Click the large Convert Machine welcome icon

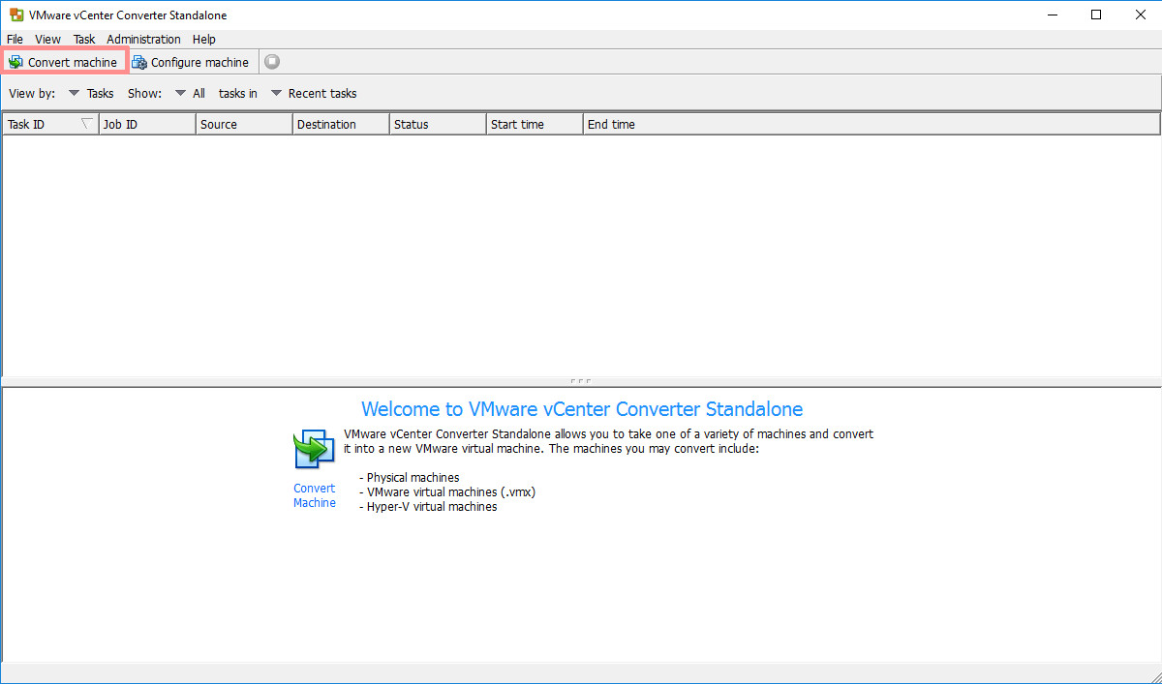314,450
